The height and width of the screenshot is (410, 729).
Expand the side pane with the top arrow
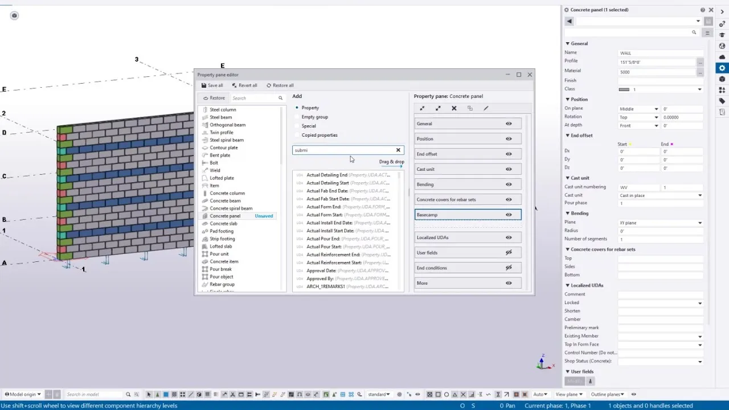pyautogui.click(x=722, y=11)
